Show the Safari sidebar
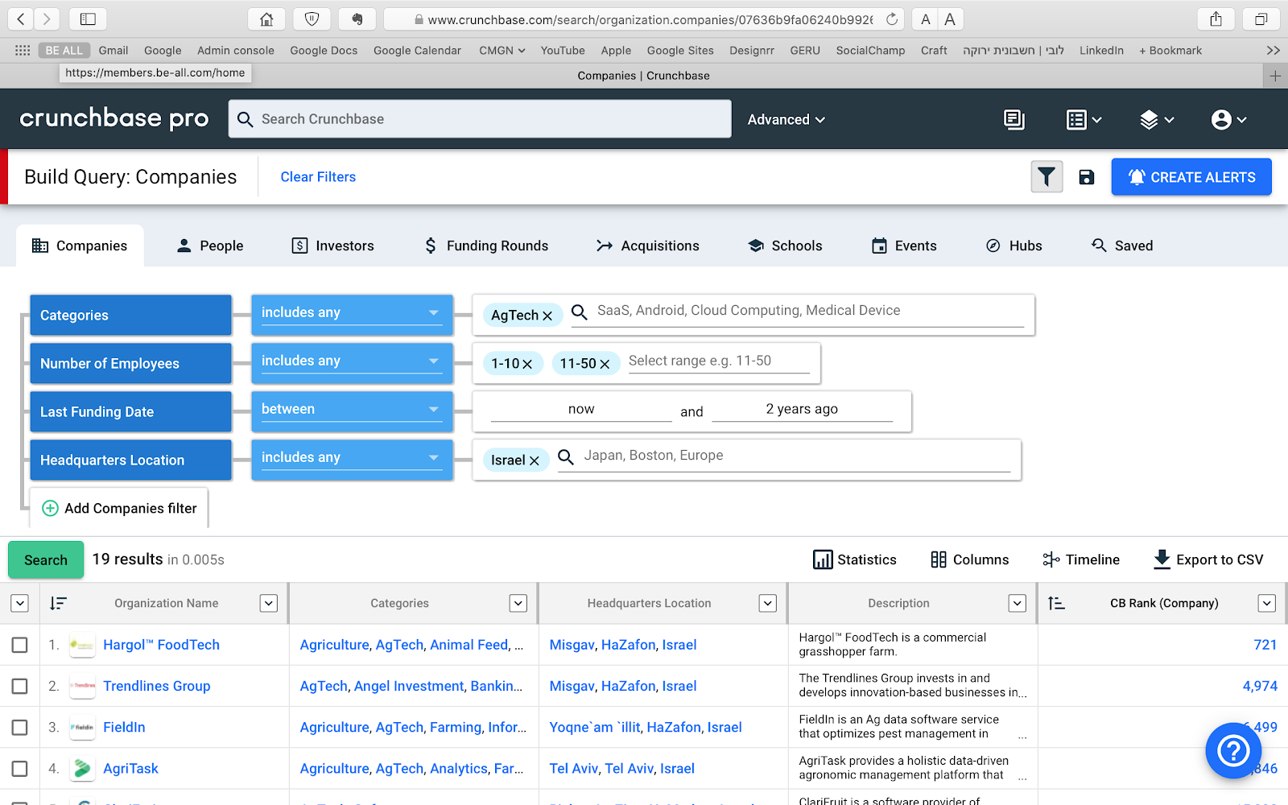Screen dimensions: 1288x805 [x=88, y=19]
